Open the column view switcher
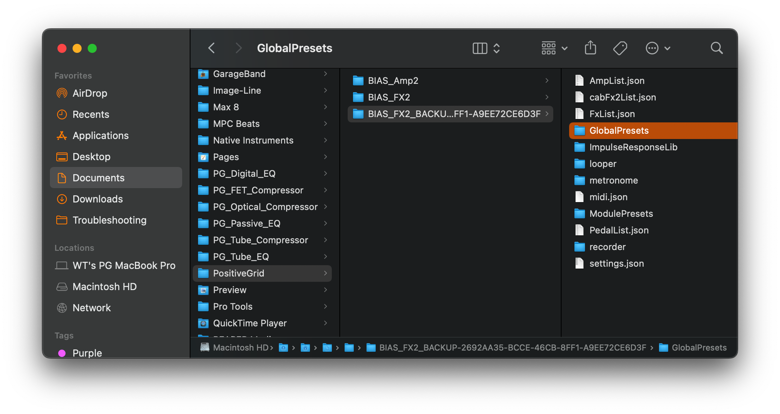The image size is (780, 414). click(x=486, y=48)
